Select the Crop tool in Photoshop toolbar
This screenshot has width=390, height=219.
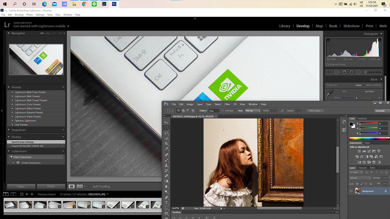pyautogui.click(x=166, y=144)
